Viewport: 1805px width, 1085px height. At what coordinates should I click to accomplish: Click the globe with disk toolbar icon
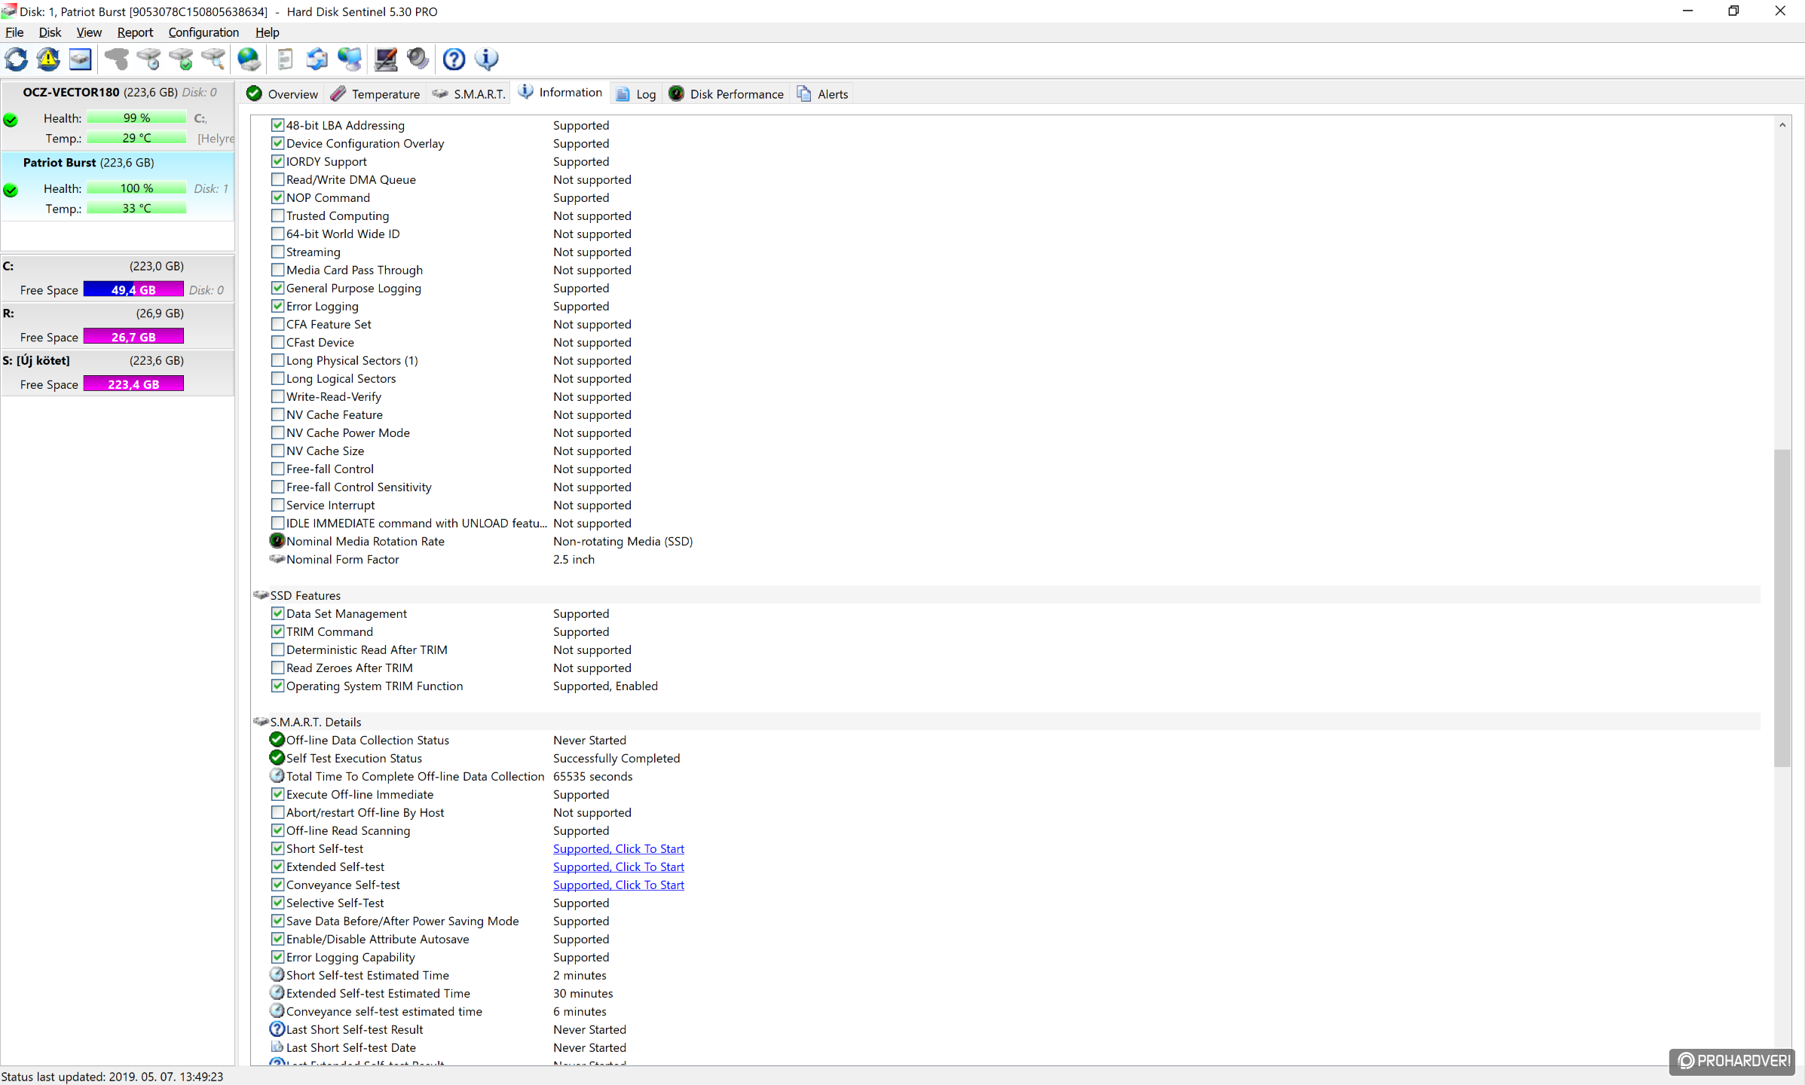(249, 59)
